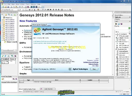Viewport: 132px width, 96px height.
Task: Collapse the New in 2012.01 folder
Action: 2,40
